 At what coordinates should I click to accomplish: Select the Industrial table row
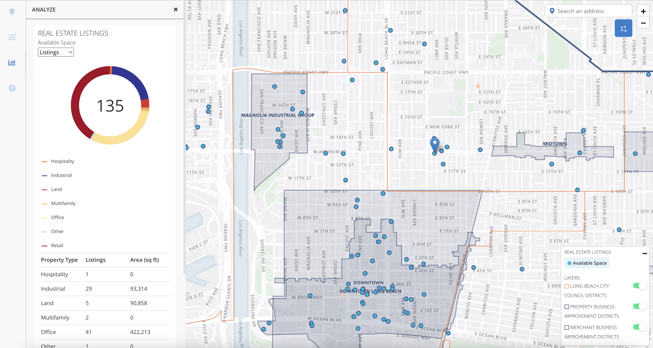pyautogui.click(x=105, y=289)
